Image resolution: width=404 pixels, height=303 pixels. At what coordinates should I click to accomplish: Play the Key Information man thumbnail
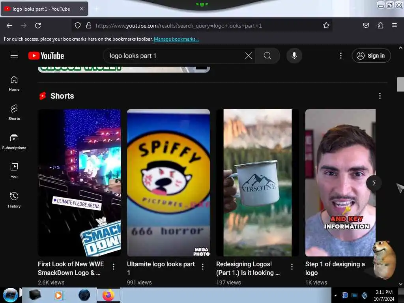[340, 183]
